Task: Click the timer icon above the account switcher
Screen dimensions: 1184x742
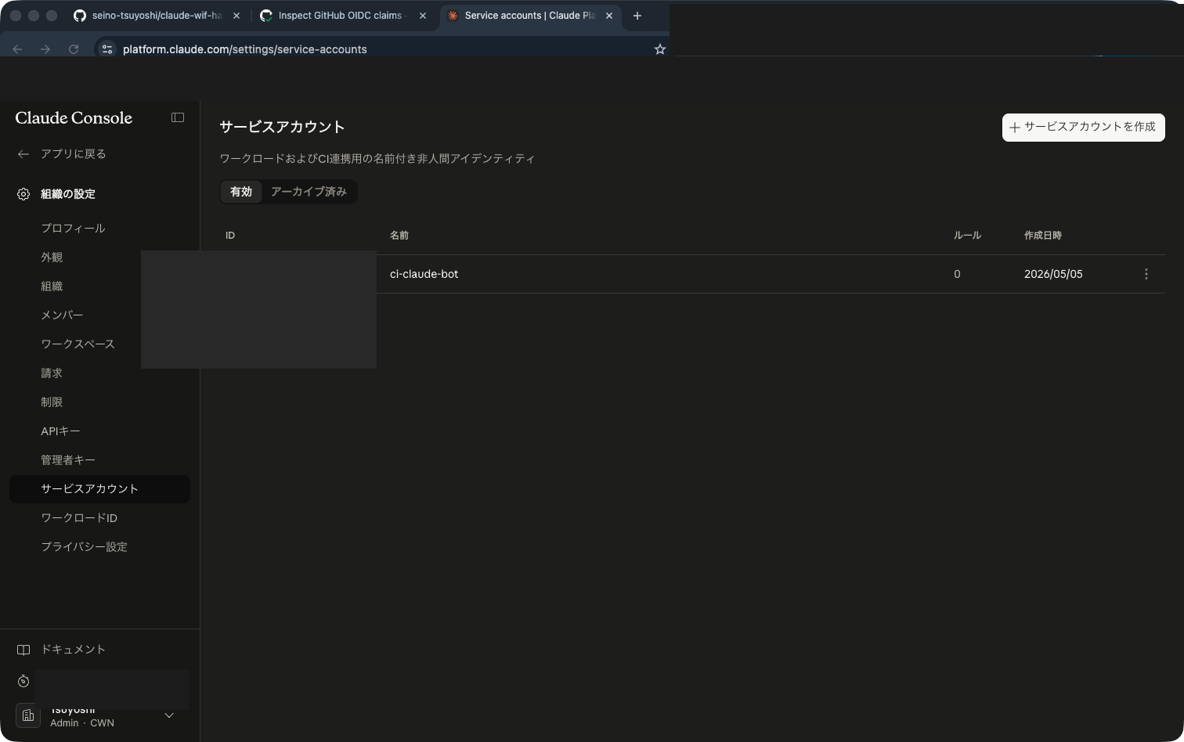Action: pyautogui.click(x=23, y=682)
